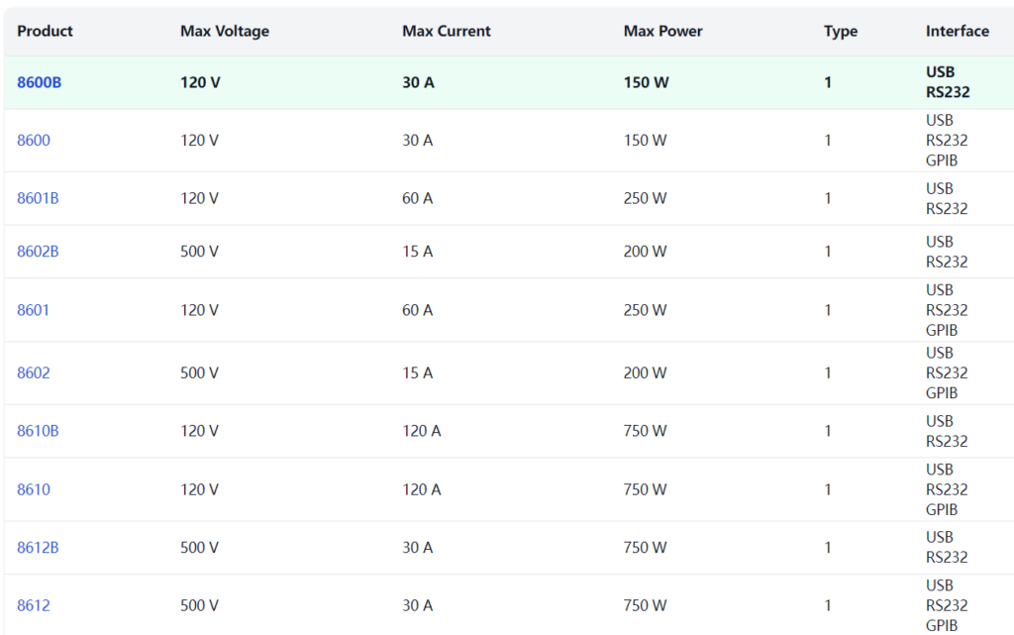Follow the 8601B product link

point(38,198)
